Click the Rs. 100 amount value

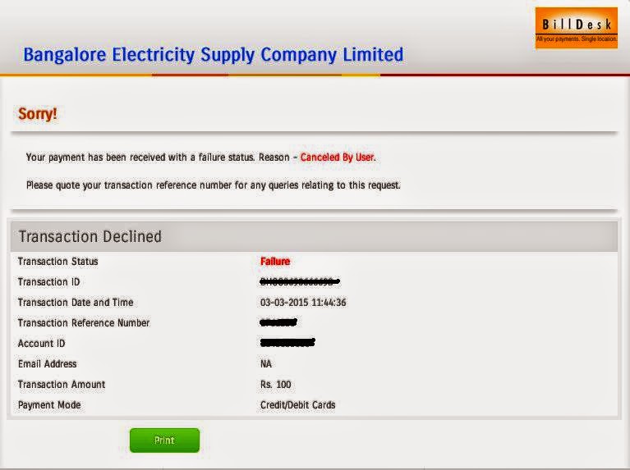click(x=276, y=385)
